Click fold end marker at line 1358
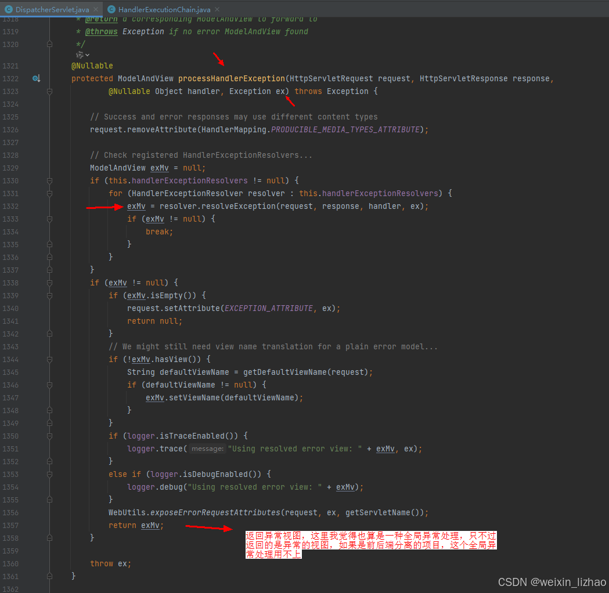 pos(50,538)
